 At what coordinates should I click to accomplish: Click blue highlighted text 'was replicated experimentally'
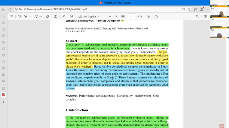[84, 77]
